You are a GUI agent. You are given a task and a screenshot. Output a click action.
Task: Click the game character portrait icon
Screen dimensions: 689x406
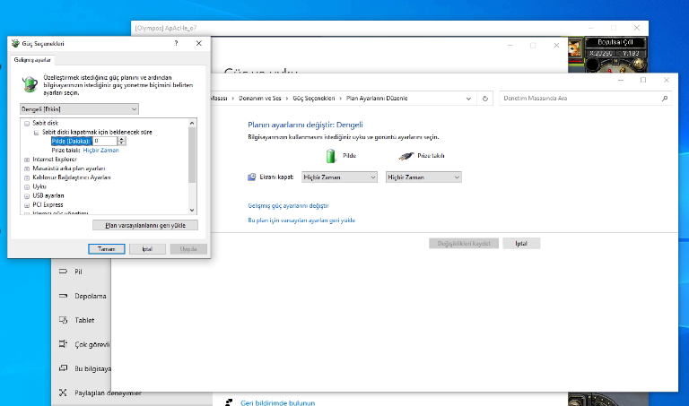[x=574, y=48]
